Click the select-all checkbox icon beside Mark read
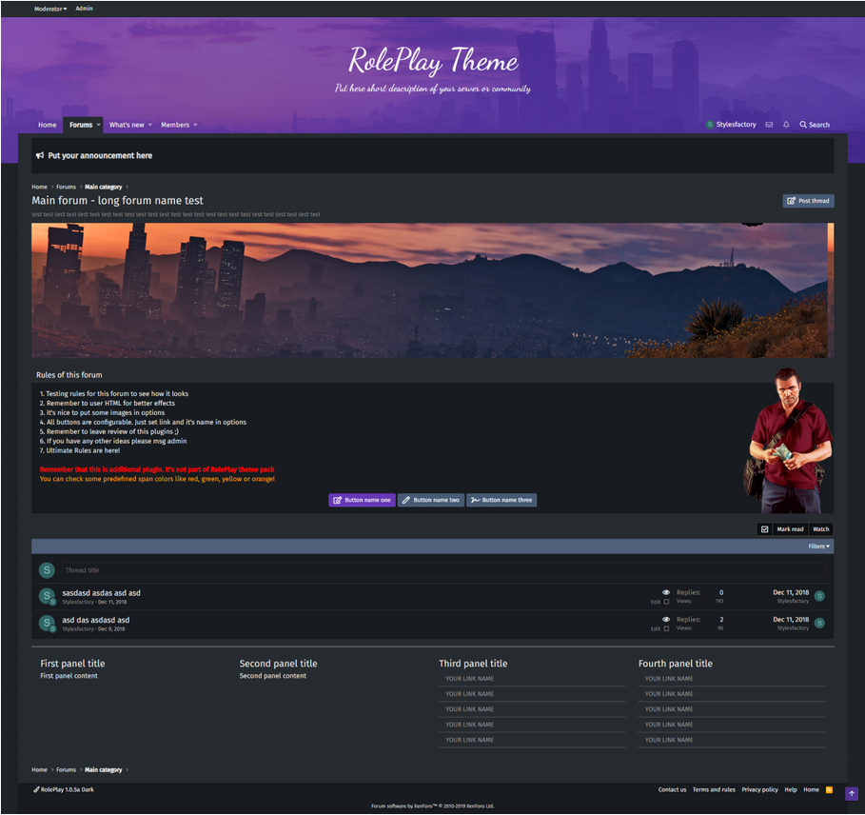 (764, 529)
